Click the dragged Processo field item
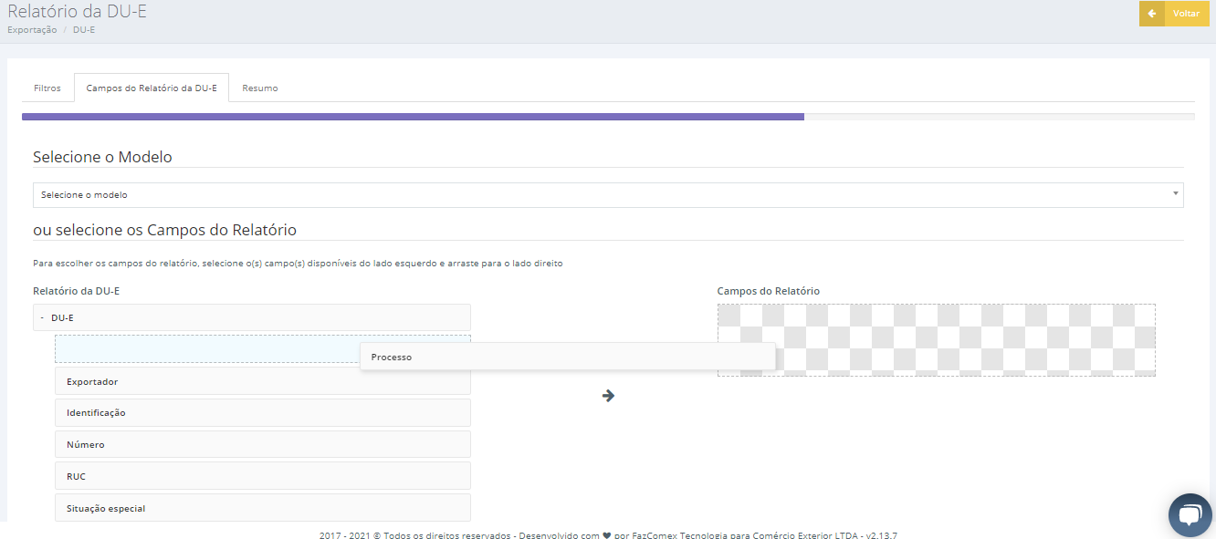The height and width of the screenshot is (539, 1216). click(568, 357)
